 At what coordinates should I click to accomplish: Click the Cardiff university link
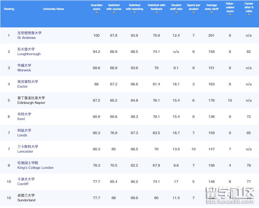[x=23, y=184]
